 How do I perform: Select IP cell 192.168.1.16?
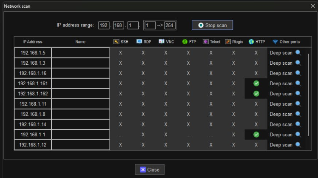pyautogui.click(x=33, y=73)
